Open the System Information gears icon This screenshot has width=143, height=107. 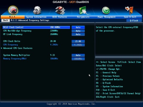37,10
